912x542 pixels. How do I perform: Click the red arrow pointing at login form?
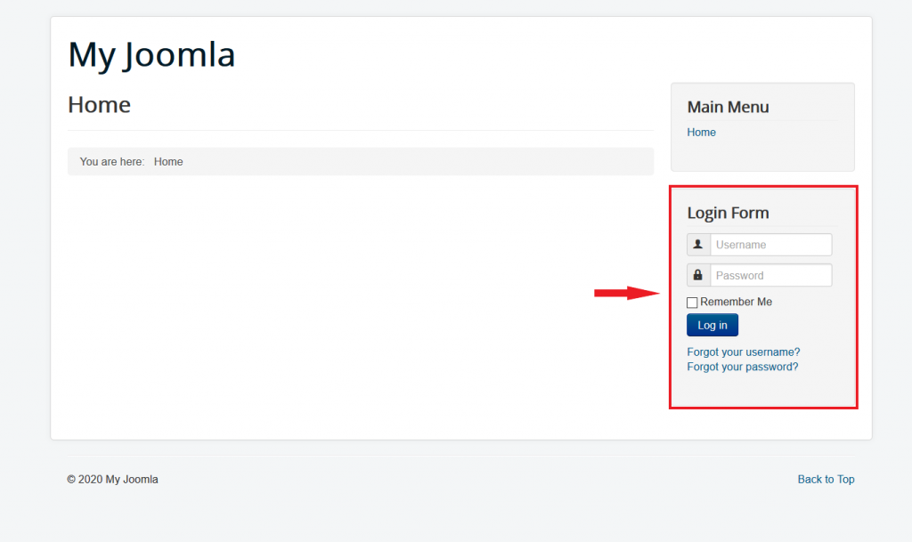(x=624, y=293)
